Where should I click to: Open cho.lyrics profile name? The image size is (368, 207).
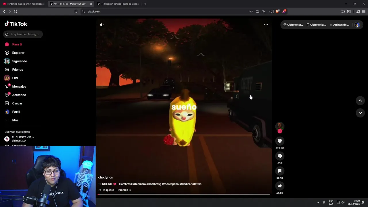pyautogui.click(x=106, y=177)
